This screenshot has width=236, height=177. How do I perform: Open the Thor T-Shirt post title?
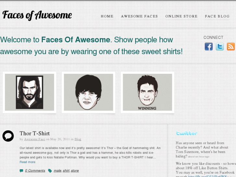35,133
